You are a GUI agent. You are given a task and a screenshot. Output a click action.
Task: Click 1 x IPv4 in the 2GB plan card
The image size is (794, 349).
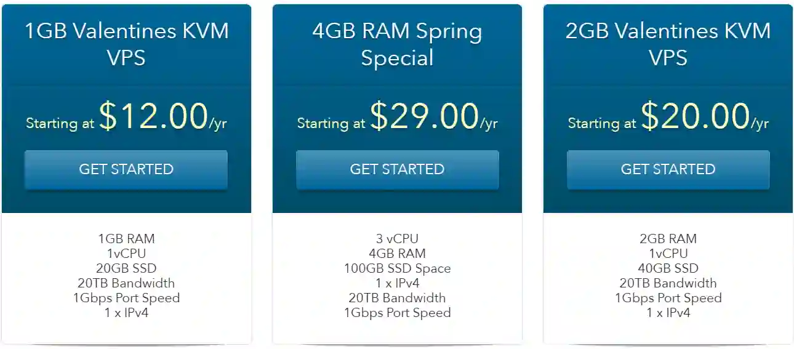668,313
